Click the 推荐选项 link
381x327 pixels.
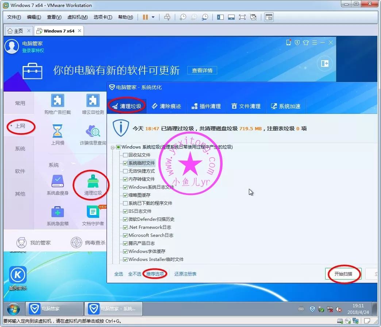pyautogui.click(x=155, y=274)
